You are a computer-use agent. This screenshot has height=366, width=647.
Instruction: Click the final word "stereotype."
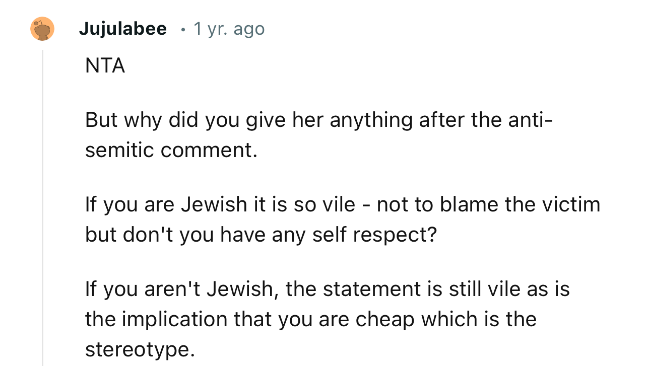140,349
